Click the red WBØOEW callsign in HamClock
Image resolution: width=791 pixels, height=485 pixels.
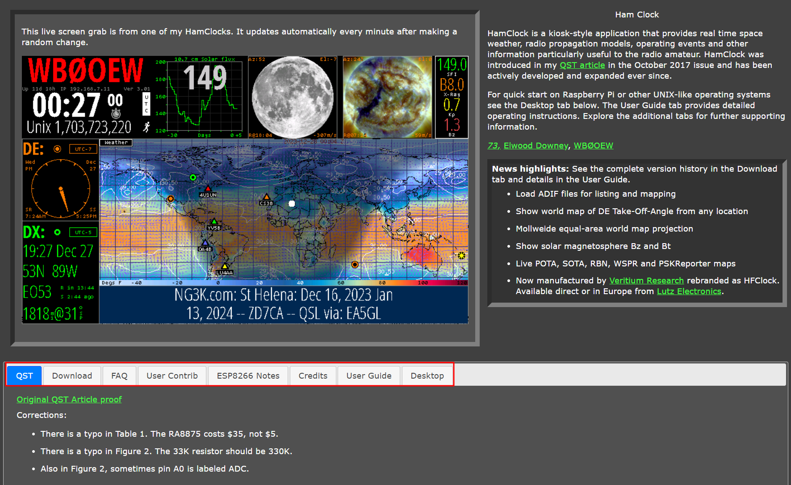[x=86, y=71]
